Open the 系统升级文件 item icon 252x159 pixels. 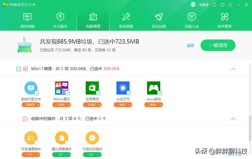click(31, 88)
